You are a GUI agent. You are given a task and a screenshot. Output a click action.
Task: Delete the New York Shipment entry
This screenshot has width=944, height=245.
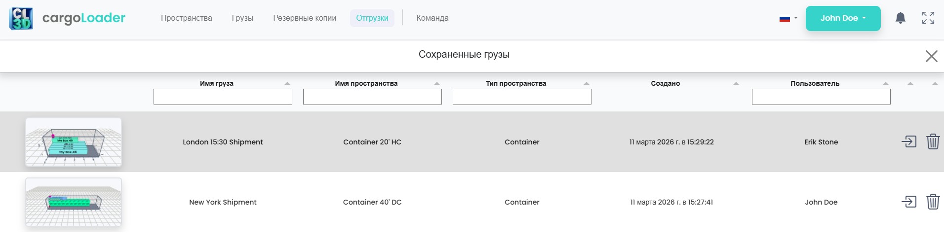(933, 202)
